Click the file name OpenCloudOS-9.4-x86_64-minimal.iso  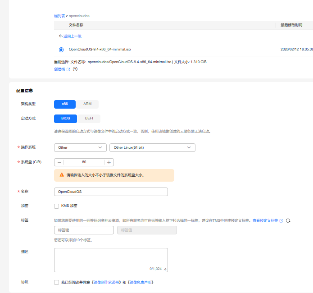pyautogui.click(x=100, y=50)
